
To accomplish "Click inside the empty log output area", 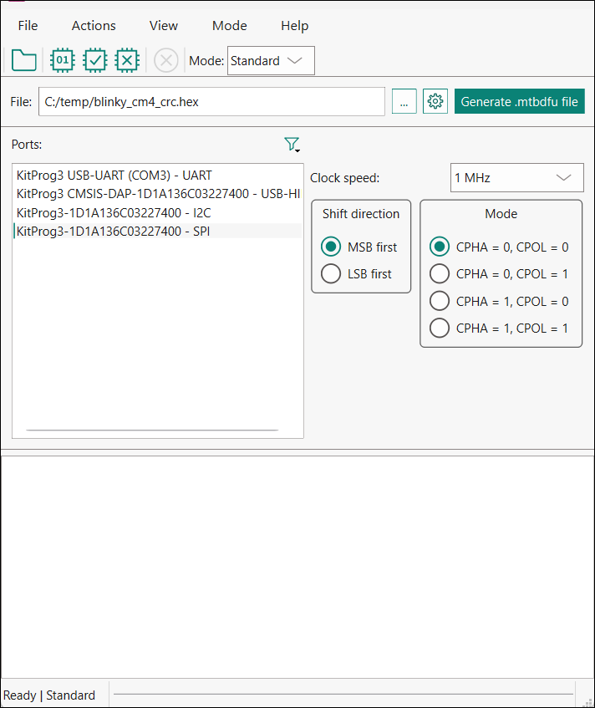I will [x=297, y=567].
